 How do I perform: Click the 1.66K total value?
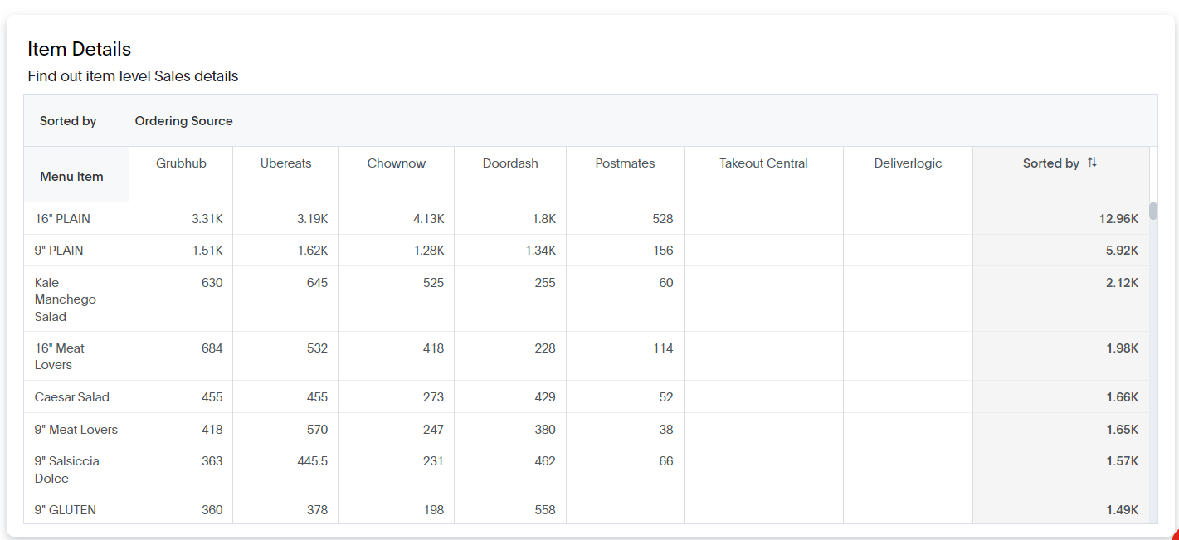point(1122,397)
